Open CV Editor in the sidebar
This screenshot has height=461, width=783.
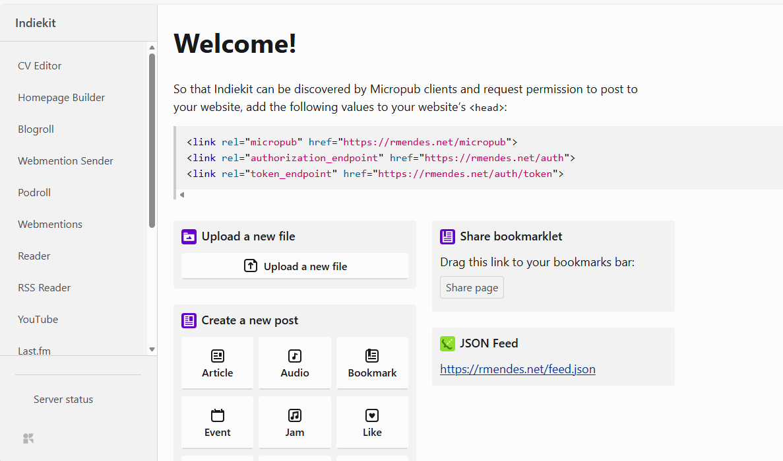click(40, 66)
